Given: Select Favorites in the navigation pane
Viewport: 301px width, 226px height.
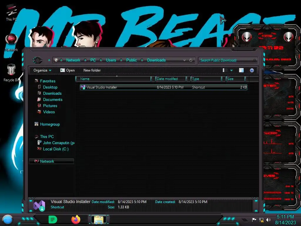Looking at the screenshot, I should coord(48,81).
